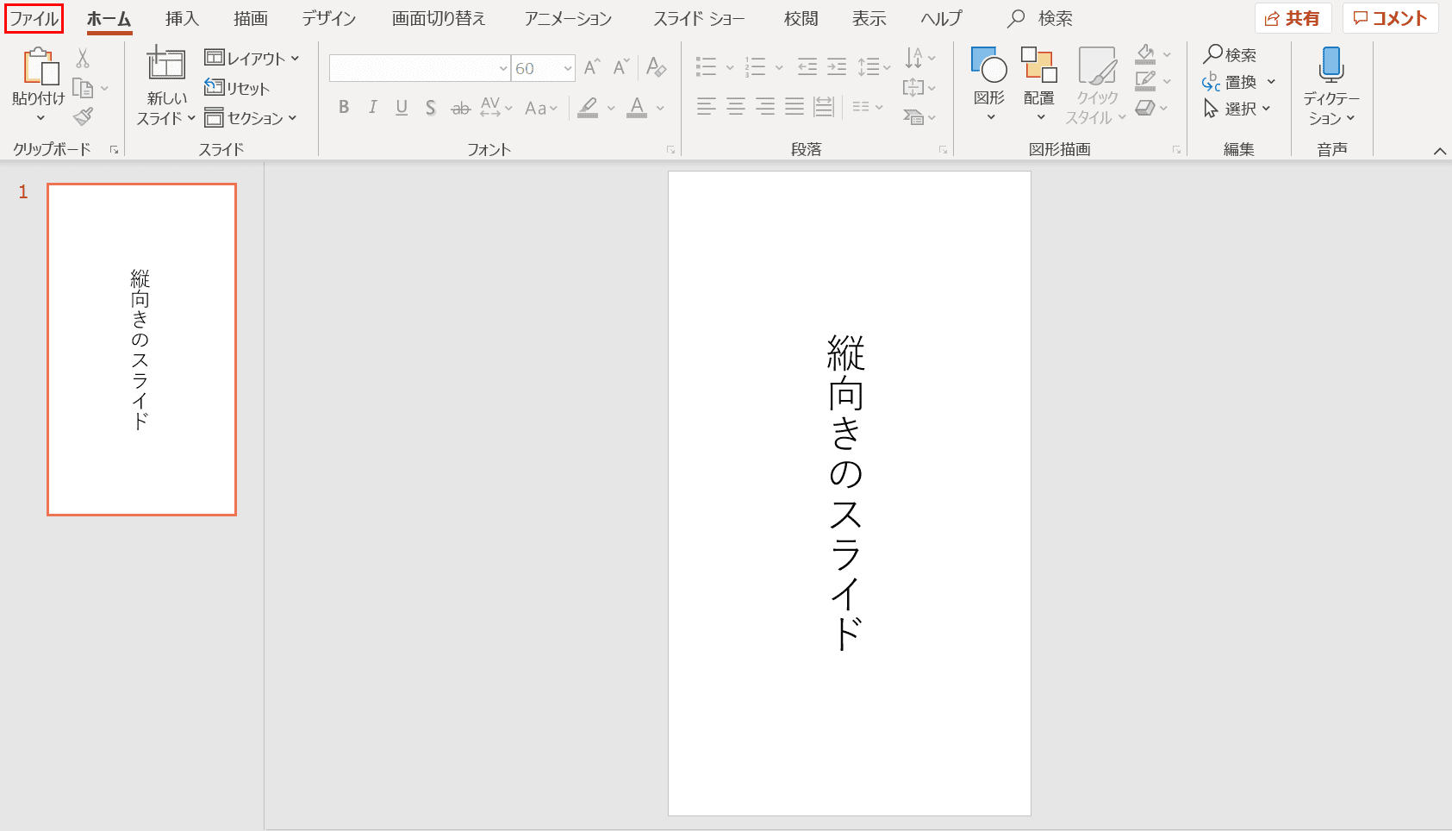1452x831 pixels.
Task: Increase list indent level
Action: click(837, 66)
